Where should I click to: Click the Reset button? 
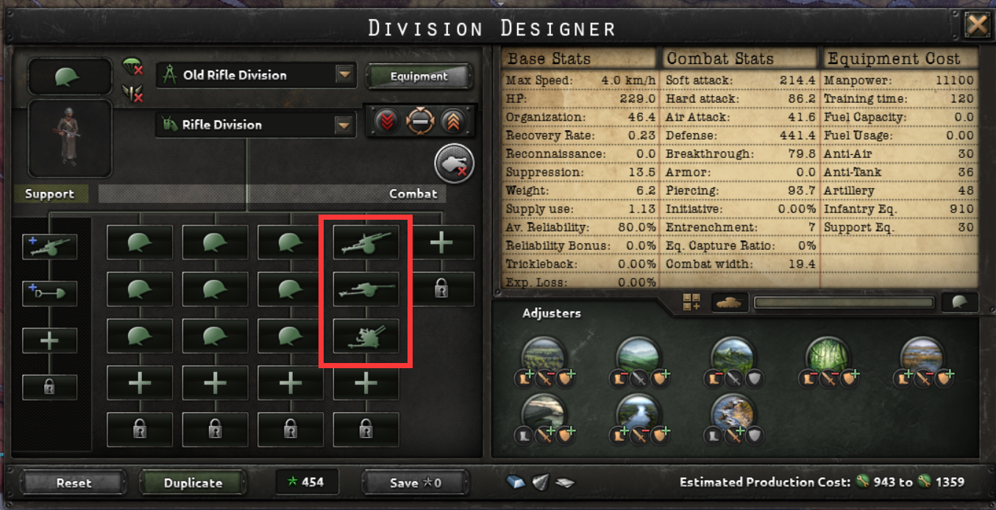[x=74, y=483]
